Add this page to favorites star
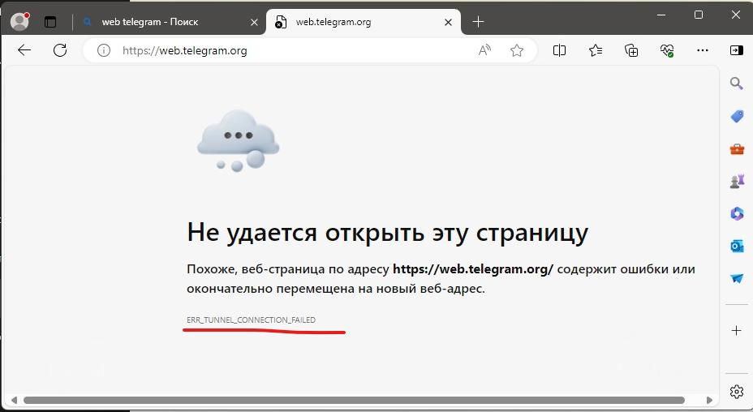The height and width of the screenshot is (412, 753). click(517, 50)
